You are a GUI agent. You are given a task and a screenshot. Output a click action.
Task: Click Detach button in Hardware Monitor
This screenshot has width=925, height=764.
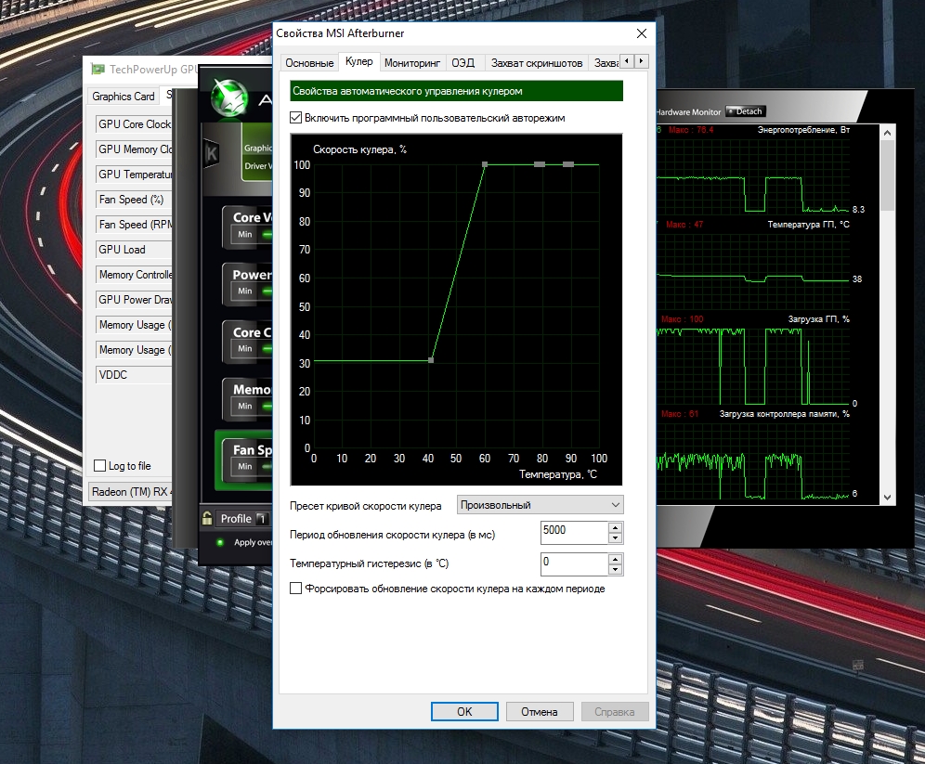745,111
